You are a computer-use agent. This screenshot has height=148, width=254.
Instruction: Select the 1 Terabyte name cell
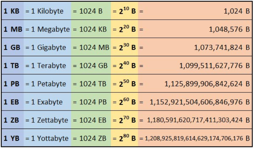47,65
